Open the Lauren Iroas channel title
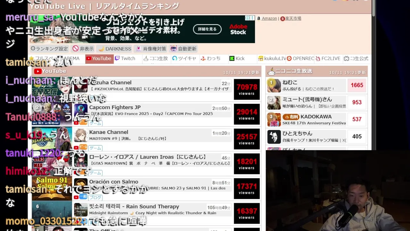The width and height of the screenshot is (410, 231). 147,157
